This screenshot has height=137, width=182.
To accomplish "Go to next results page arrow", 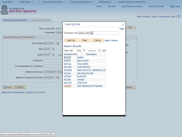I will point(99,50).
